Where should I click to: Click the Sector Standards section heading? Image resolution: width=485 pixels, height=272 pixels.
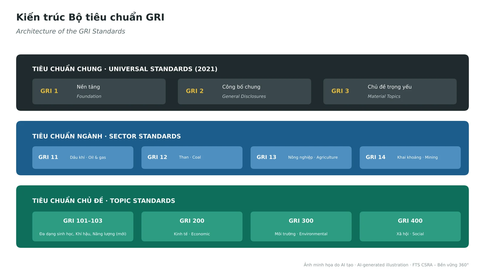[107, 136]
